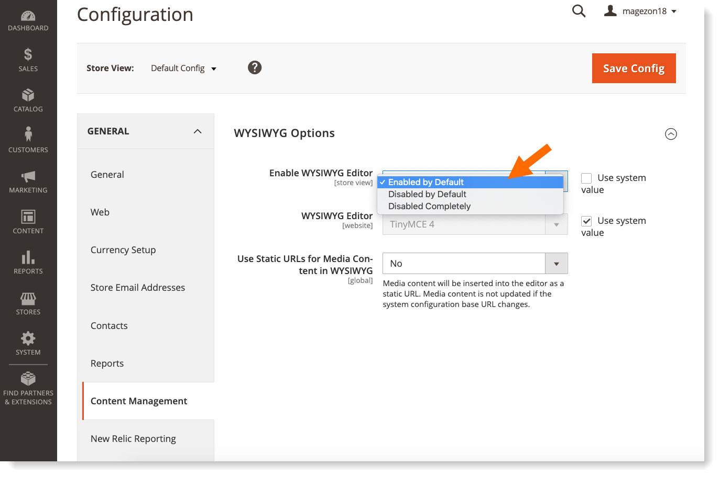Open the Content Management settings page
The image size is (720, 477).
(x=138, y=401)
